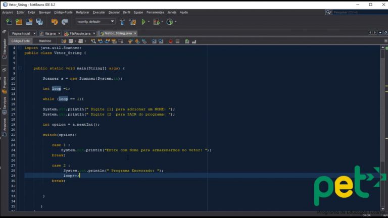Start macro recording with red circle icon
This screenshot has width=388, height=218.
170,41
